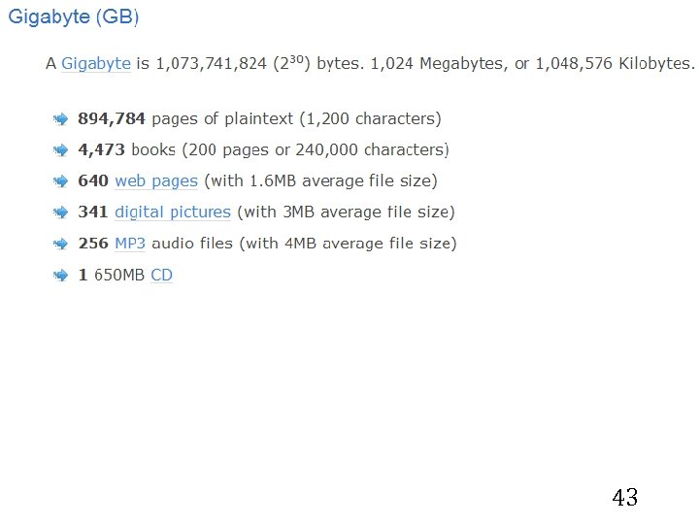This screenshot has width=699, height=524.
Task: Click the bold 894,784 figure
Action: coord(112,119)
